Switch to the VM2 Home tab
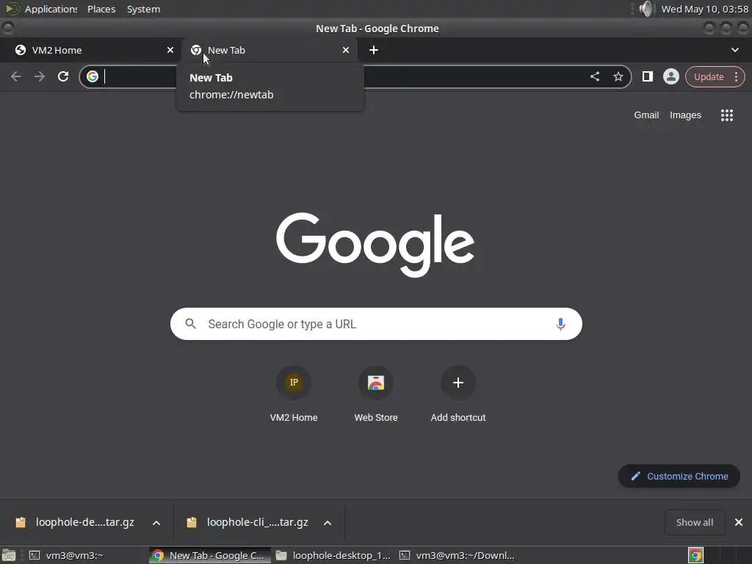The height and width of the screenshot is (564, 752). 90,50
